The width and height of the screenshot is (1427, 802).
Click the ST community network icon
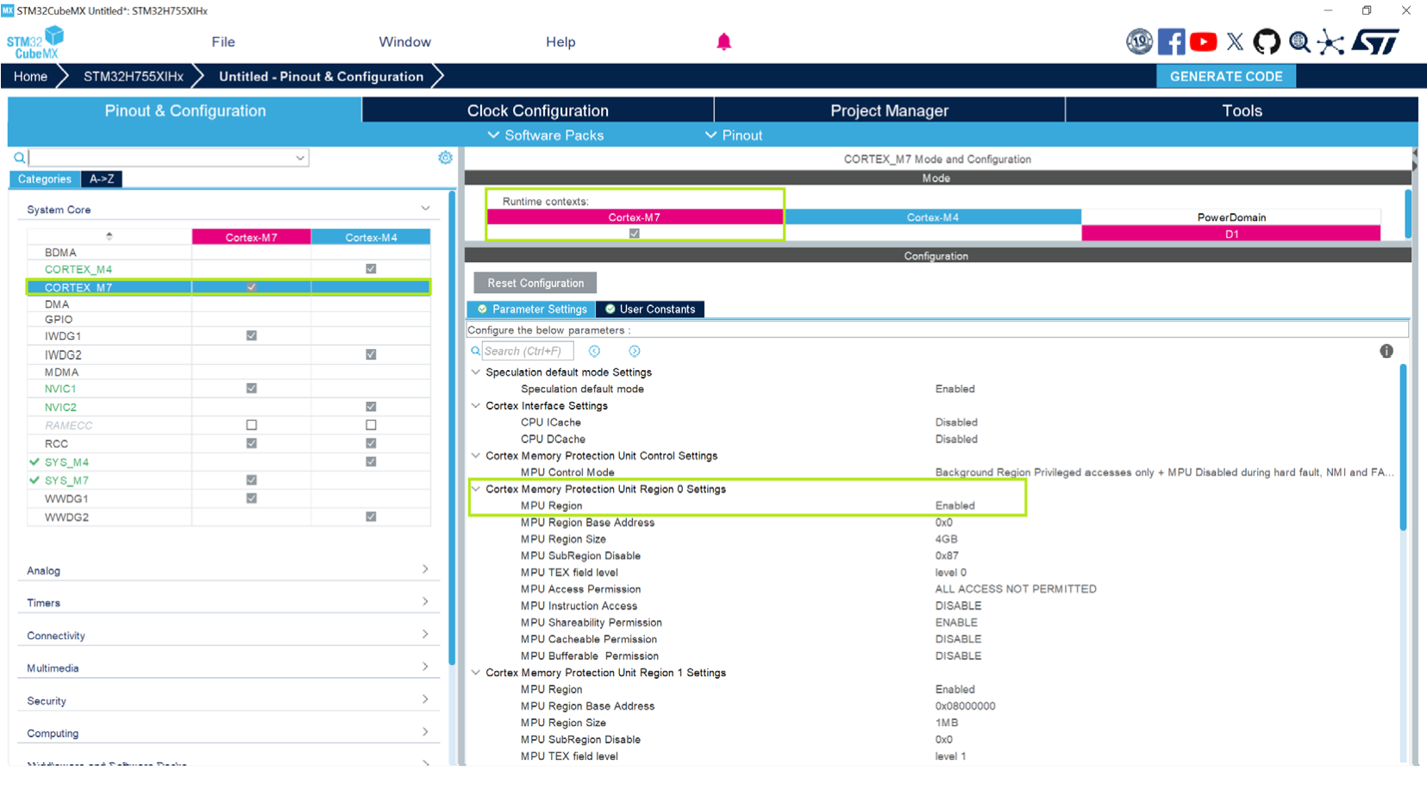coord(1330,41)
